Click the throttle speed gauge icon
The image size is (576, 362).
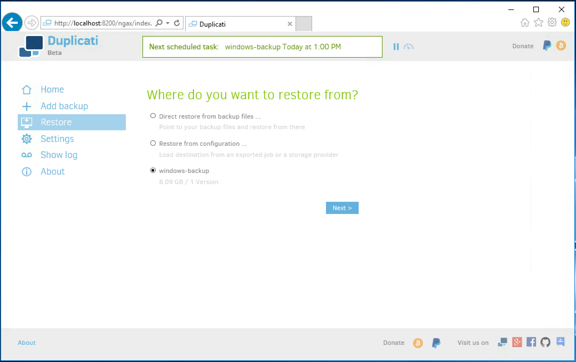[x=409, y=47]
